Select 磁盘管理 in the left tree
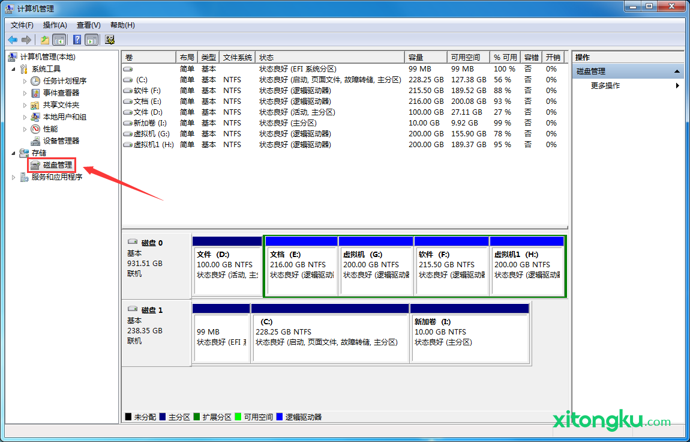690x442 pixels. tap(57, 165)
